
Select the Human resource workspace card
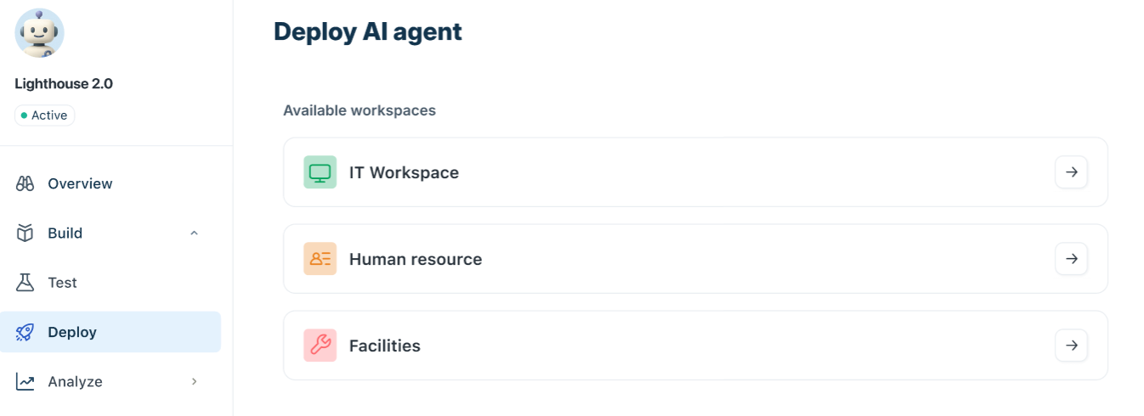tap(695, 259)
